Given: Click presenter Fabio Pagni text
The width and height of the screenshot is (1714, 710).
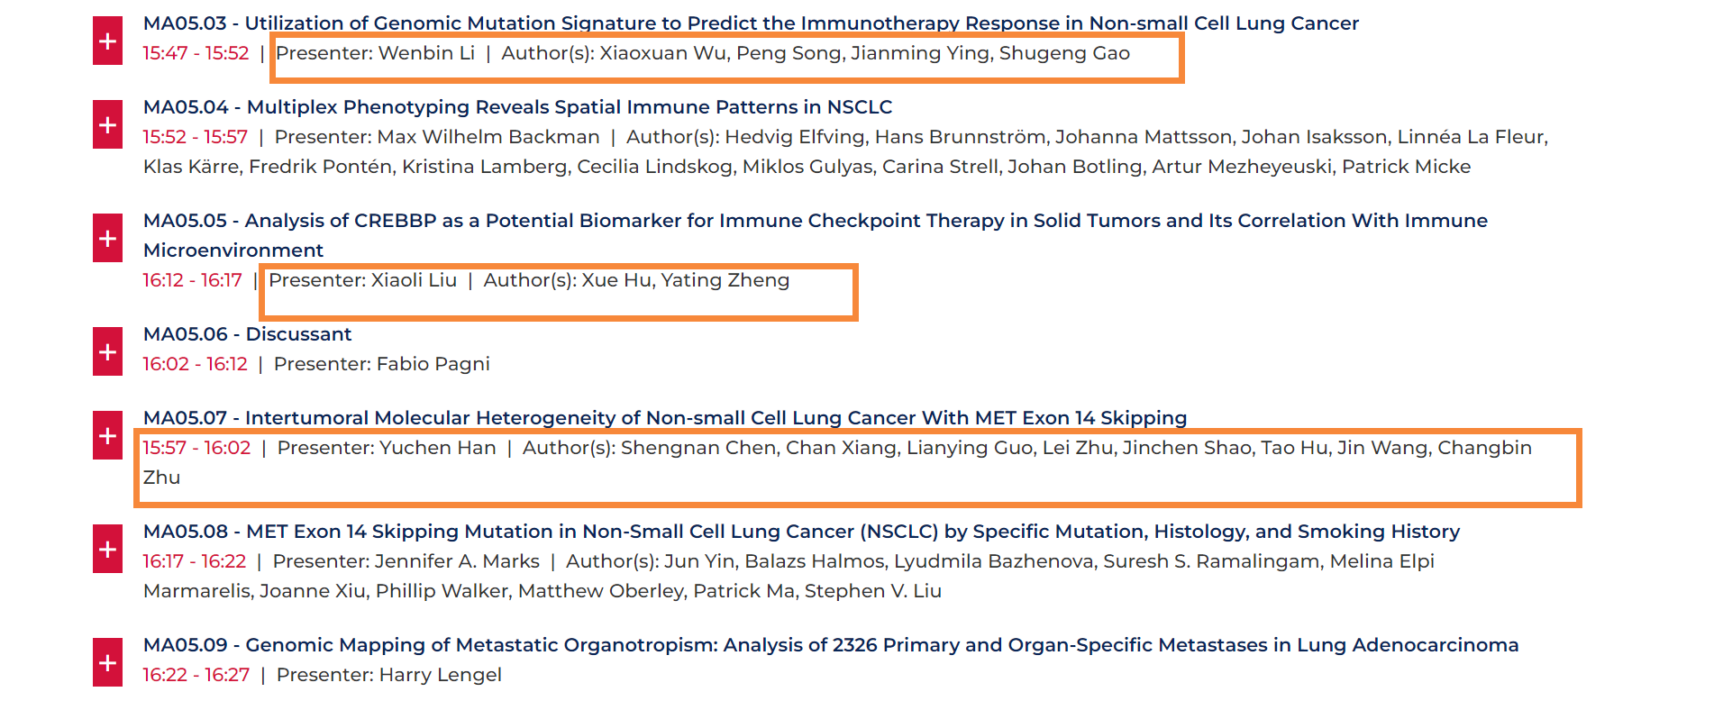Looking at the screenshot, I should (x=382, y=364).
